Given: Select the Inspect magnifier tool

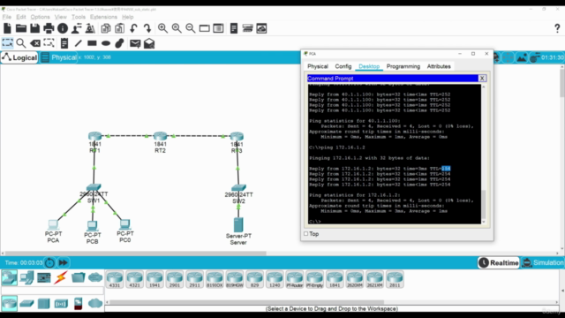Looking at the screenshot, I should tap(21, 43).
